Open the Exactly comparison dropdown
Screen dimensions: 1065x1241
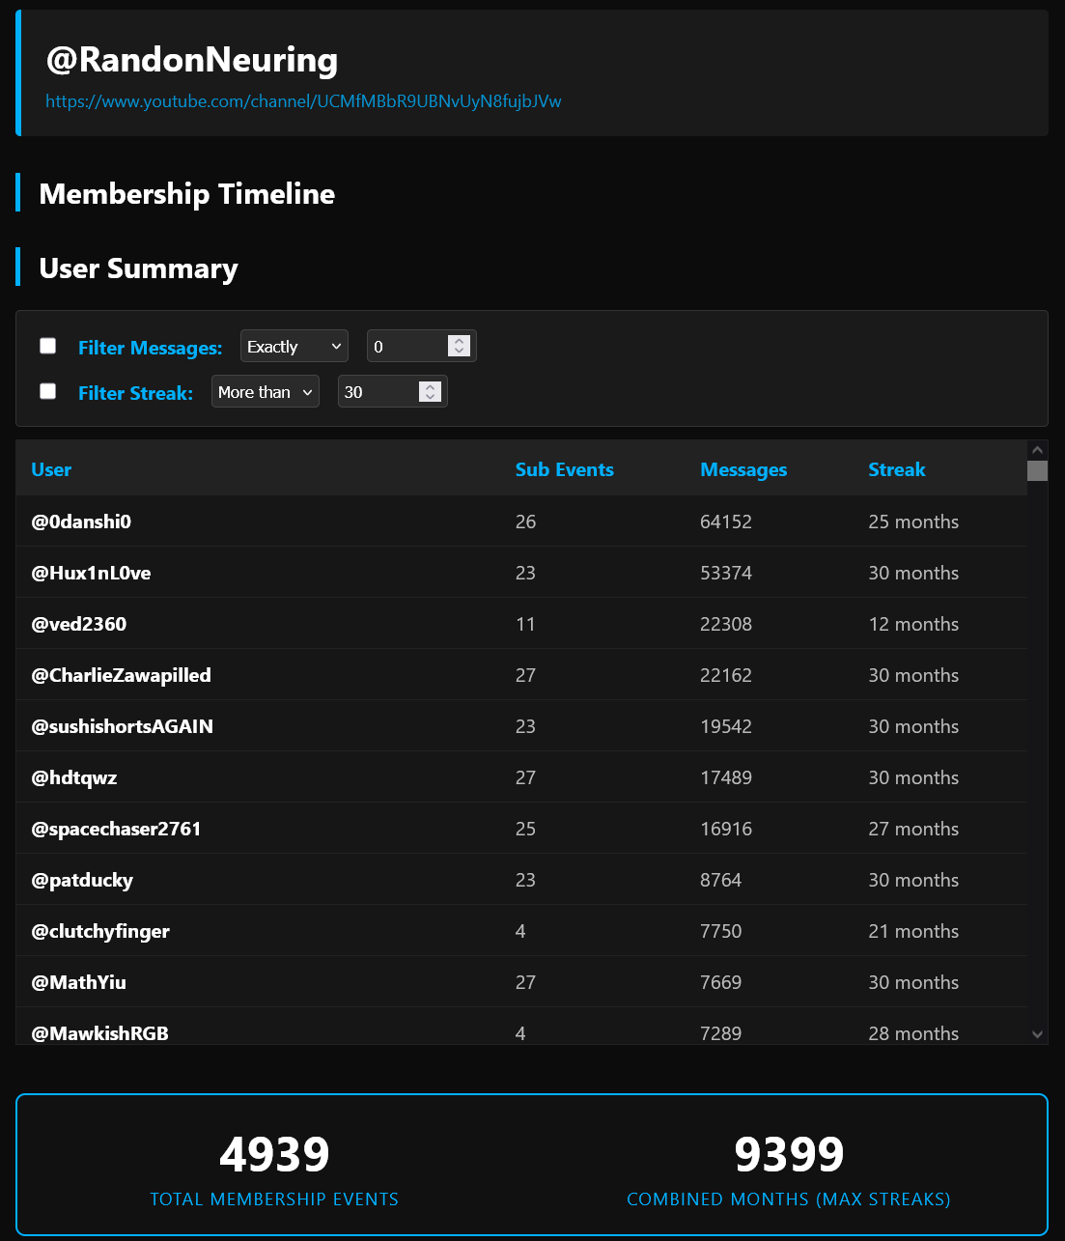tap(294, 346)
